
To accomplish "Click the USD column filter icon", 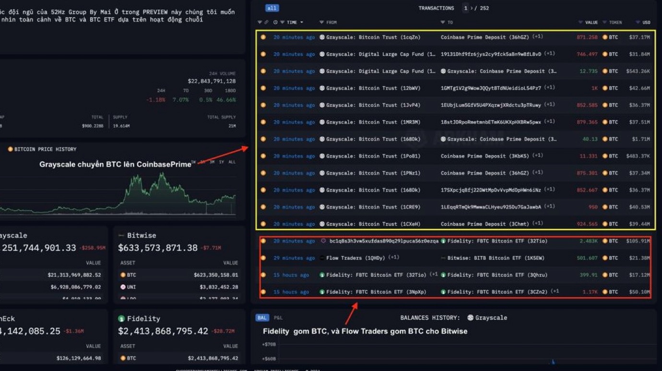I will 638,22.
